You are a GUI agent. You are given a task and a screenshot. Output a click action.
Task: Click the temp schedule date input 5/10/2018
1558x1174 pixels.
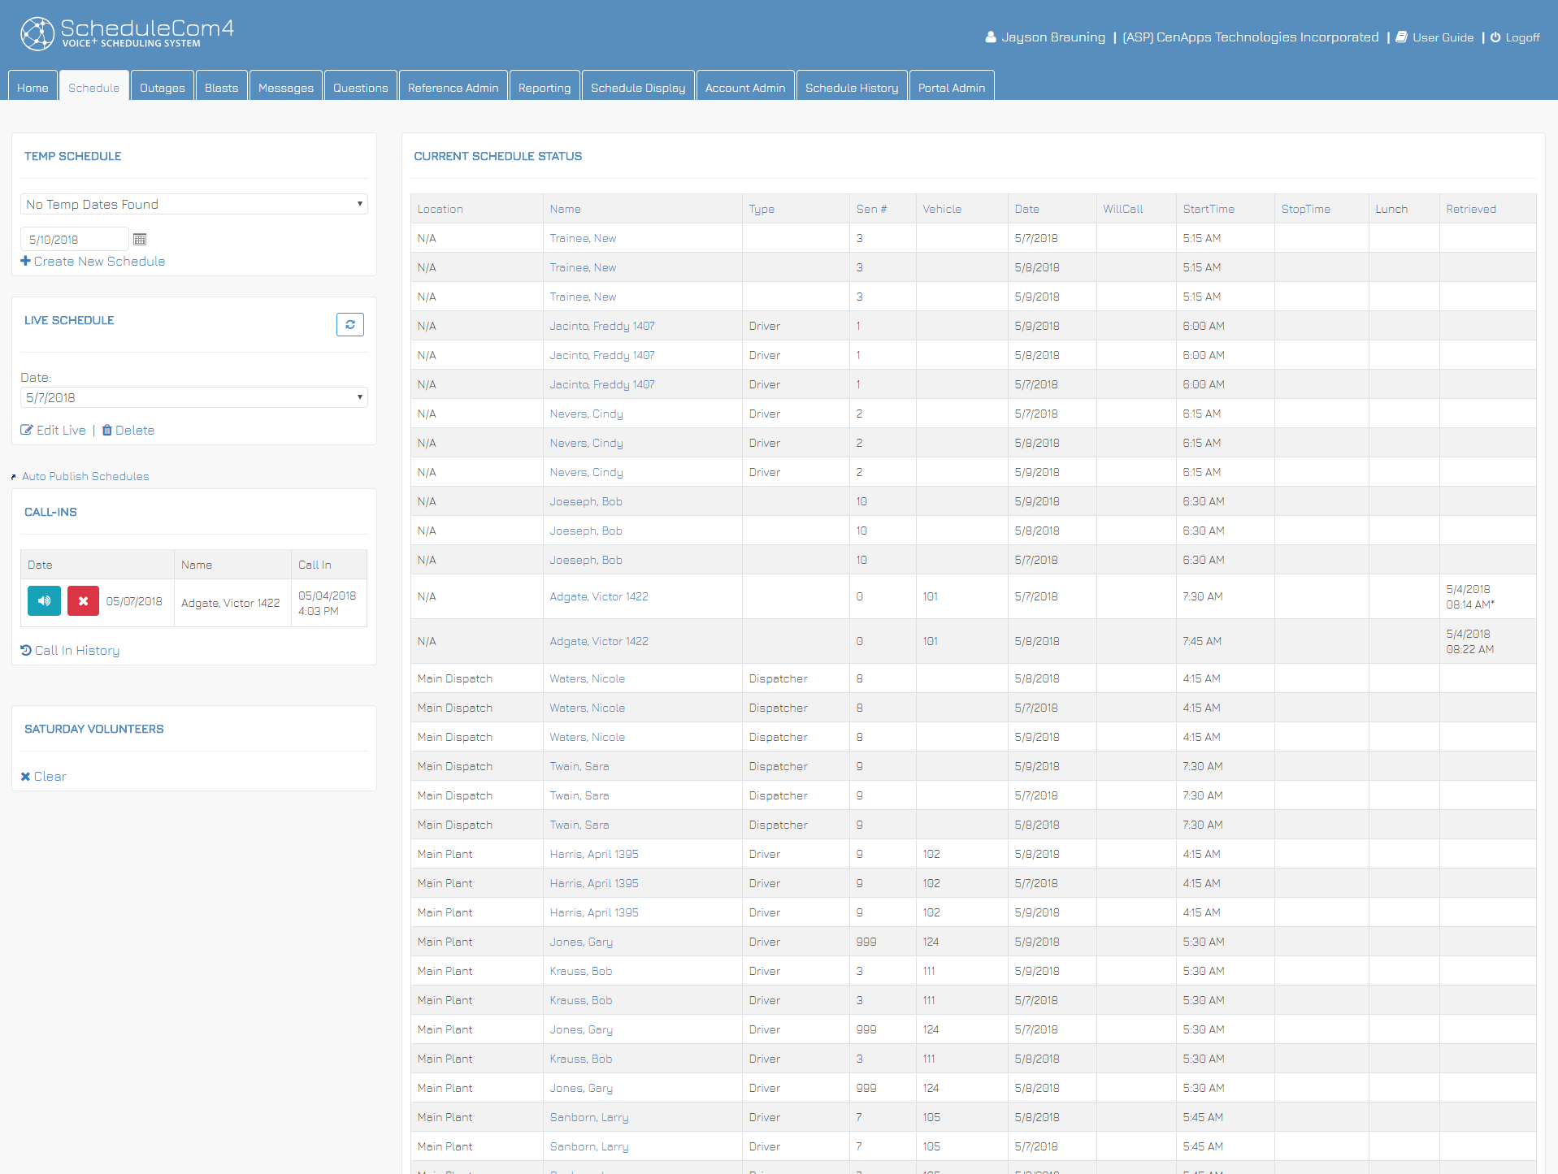point(74,239)
